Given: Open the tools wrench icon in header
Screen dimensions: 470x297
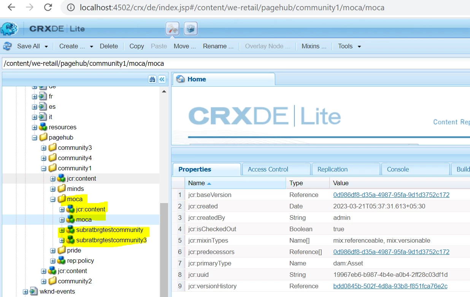Looking at the screenshot, I should (173, 29).
